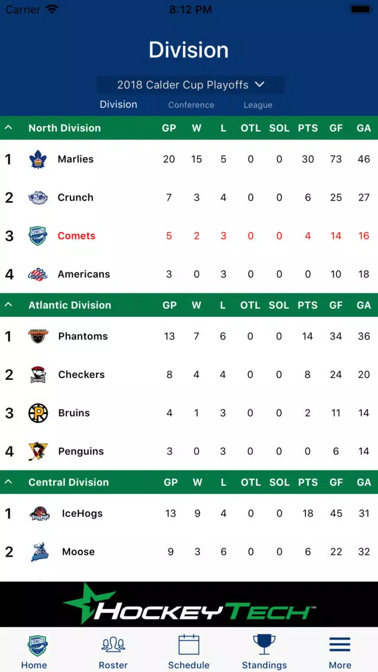Tap the Marlies team logo
Viewport: 378px width, 672px height.
[38, 160]
